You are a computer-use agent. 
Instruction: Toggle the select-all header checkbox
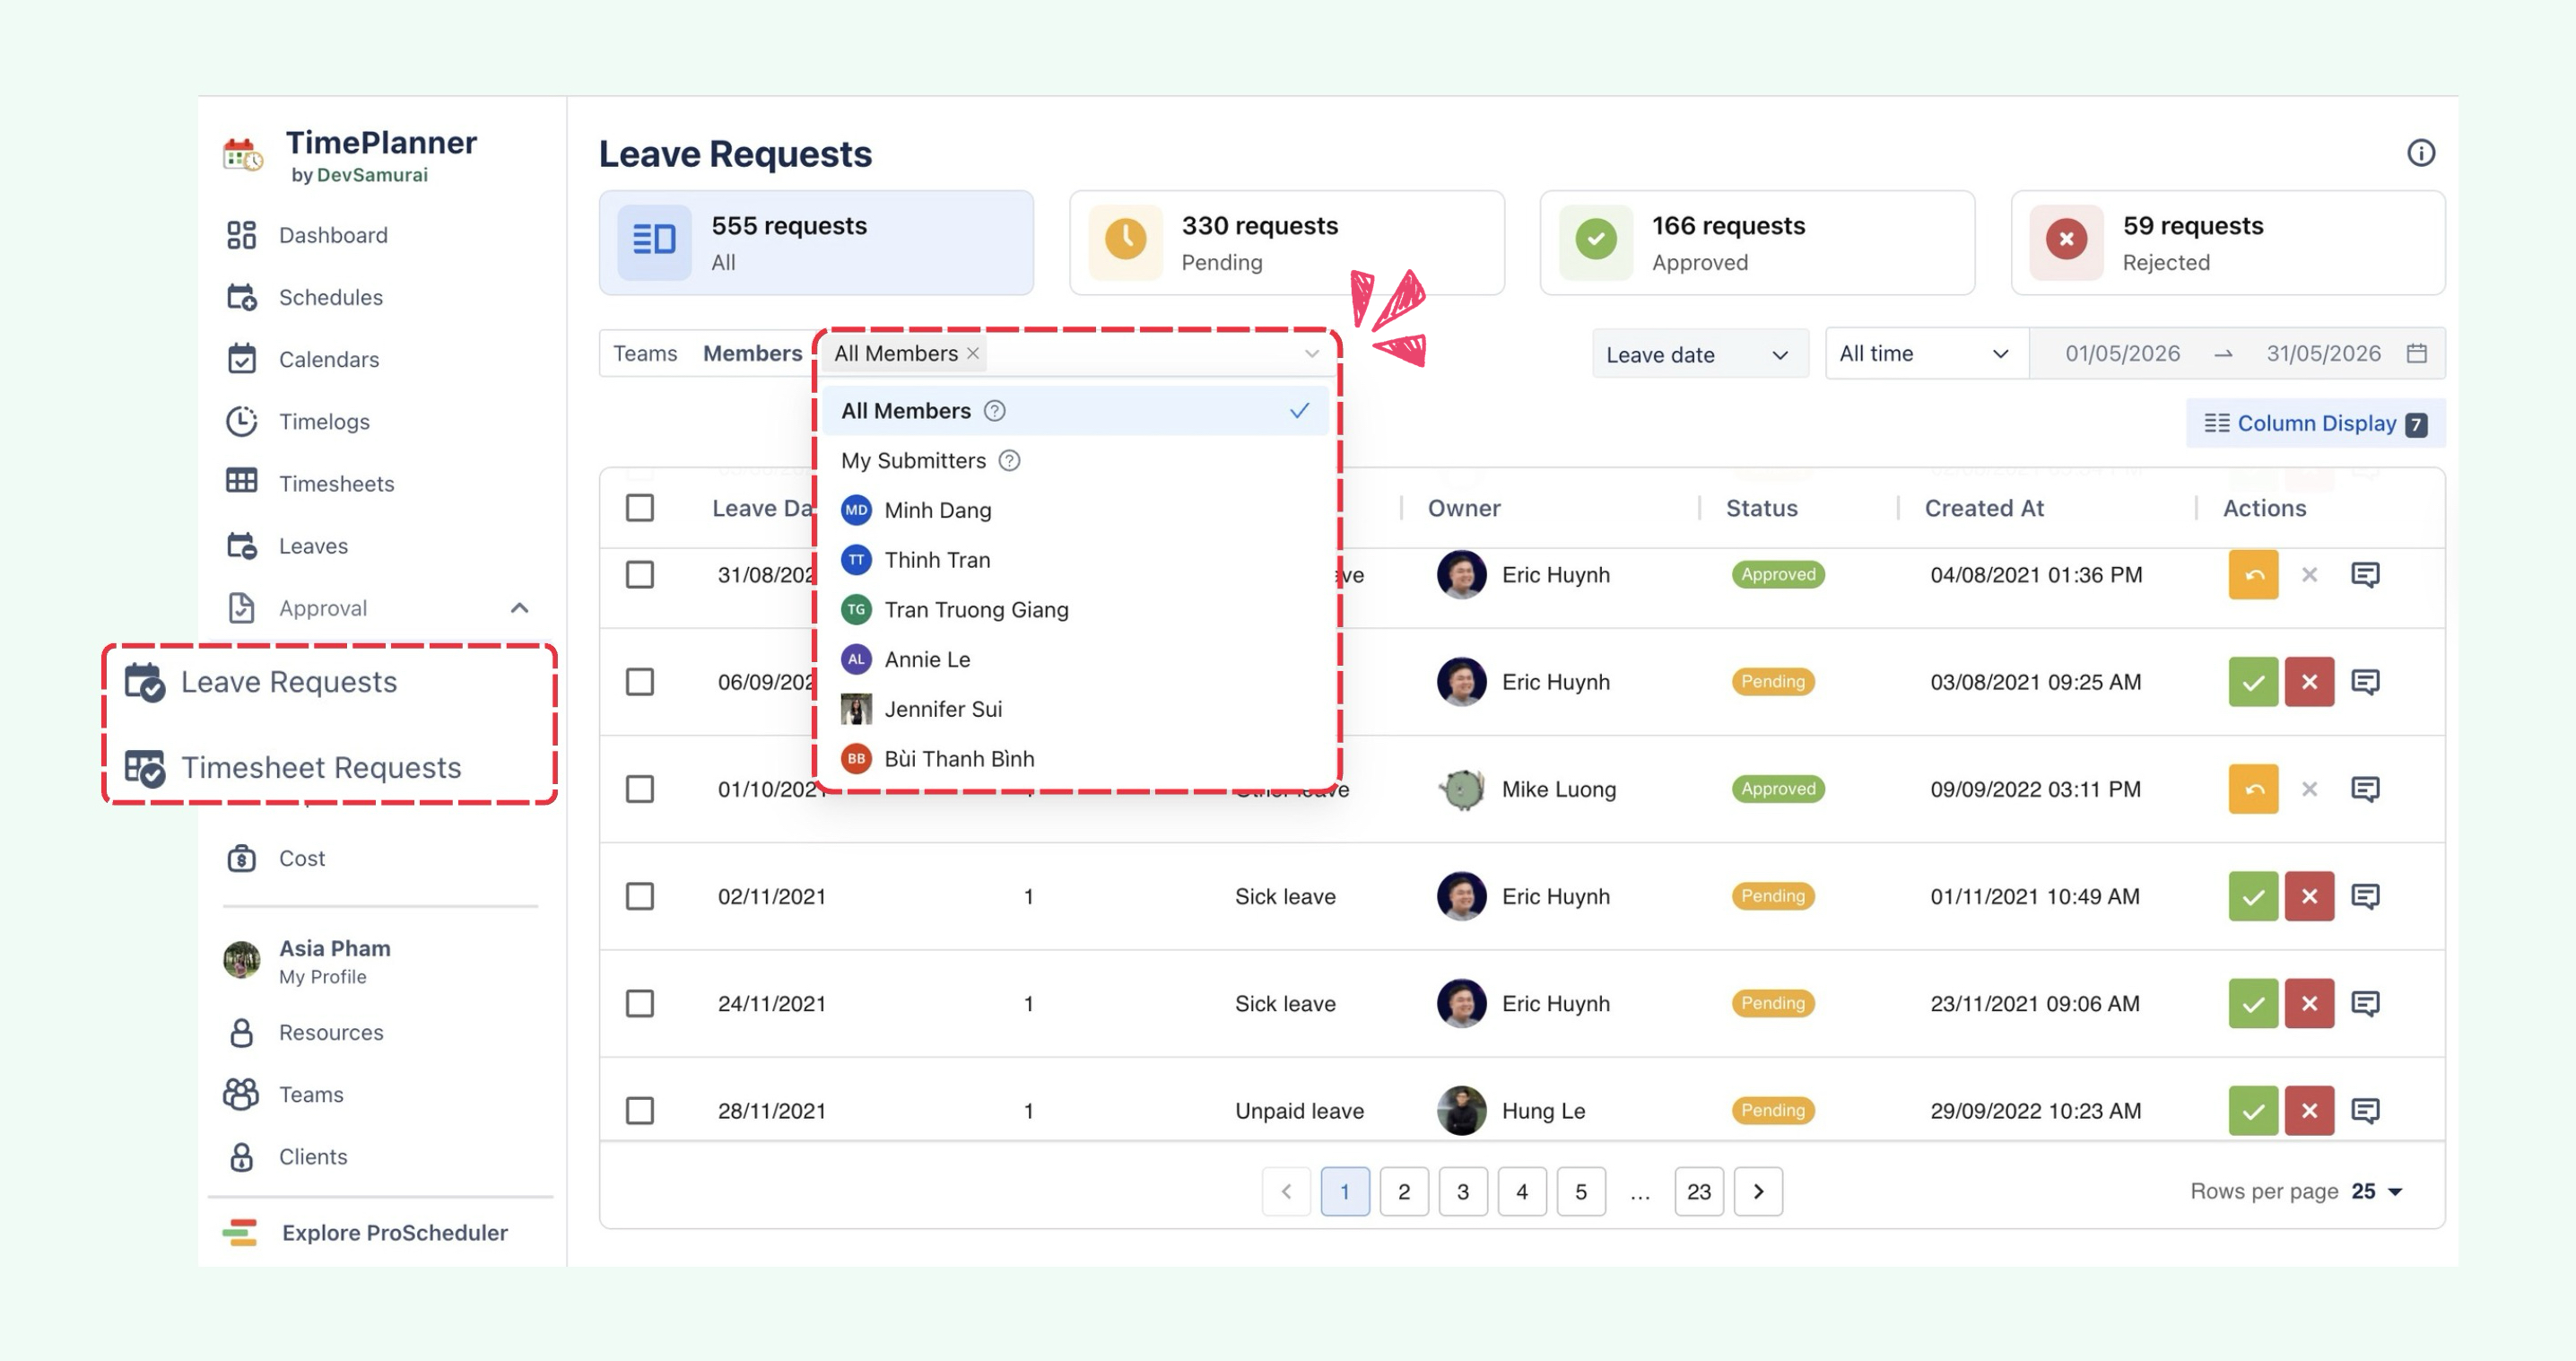tap(640, 508)
